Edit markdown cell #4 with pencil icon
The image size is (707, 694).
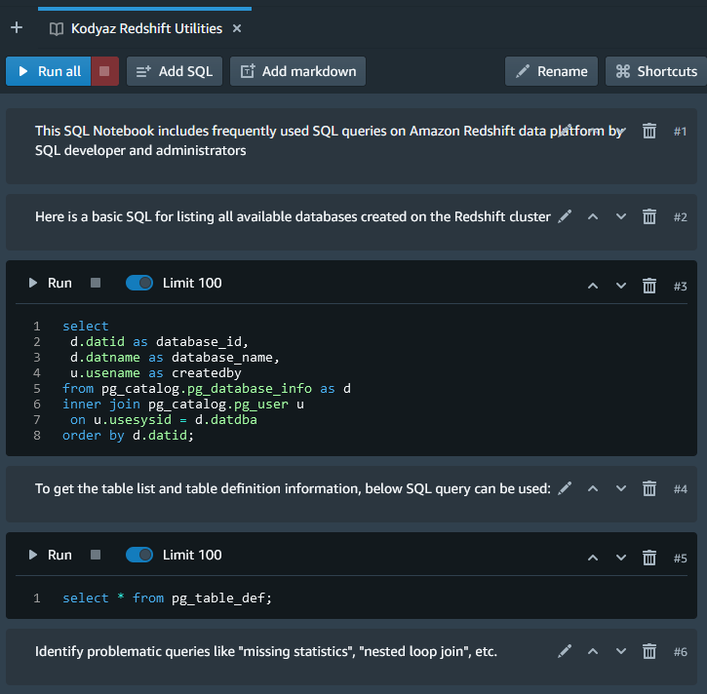point(565,488)
